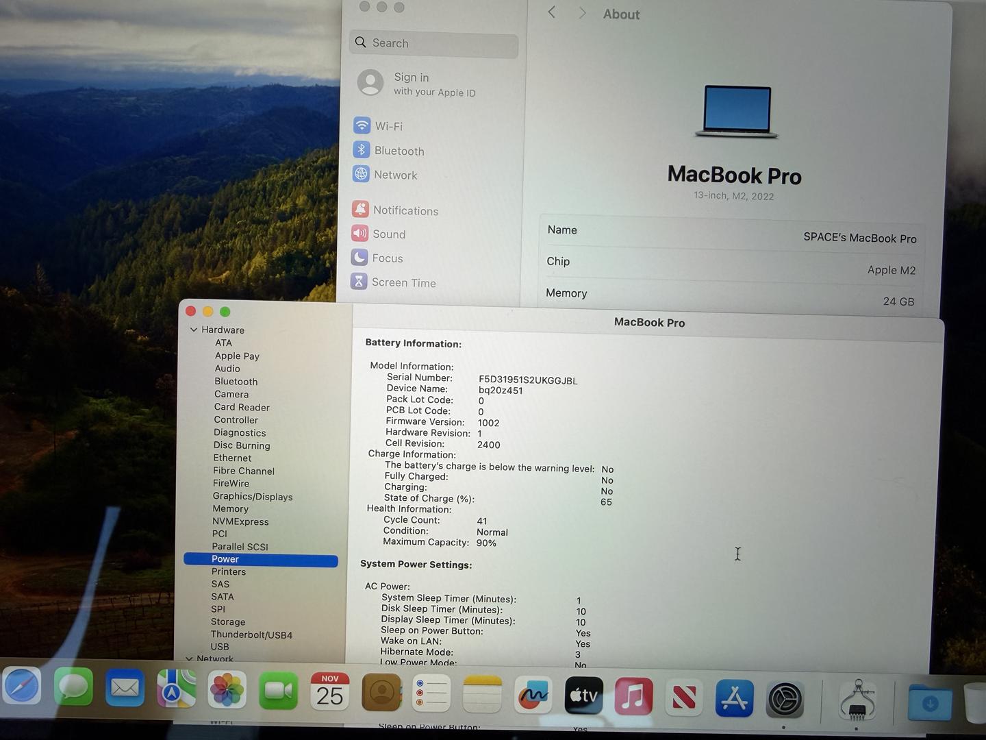Collapse the Hardware tree section
The width and height of the screenshot is (986, 740).
194,330
